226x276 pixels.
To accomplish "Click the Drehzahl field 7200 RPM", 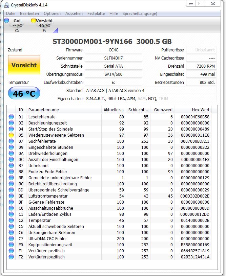I will click(201, 66).
